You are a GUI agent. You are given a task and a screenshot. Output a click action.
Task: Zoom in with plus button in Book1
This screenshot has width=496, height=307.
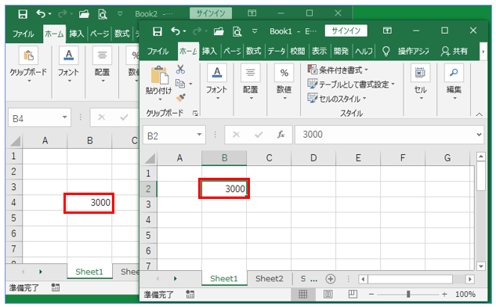pyautogui.click(x=444, y=294)
